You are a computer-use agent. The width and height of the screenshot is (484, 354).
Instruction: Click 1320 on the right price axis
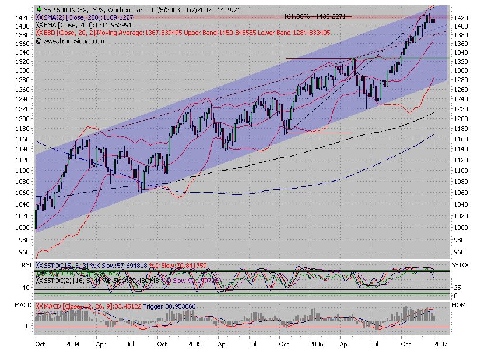(461, 62)
